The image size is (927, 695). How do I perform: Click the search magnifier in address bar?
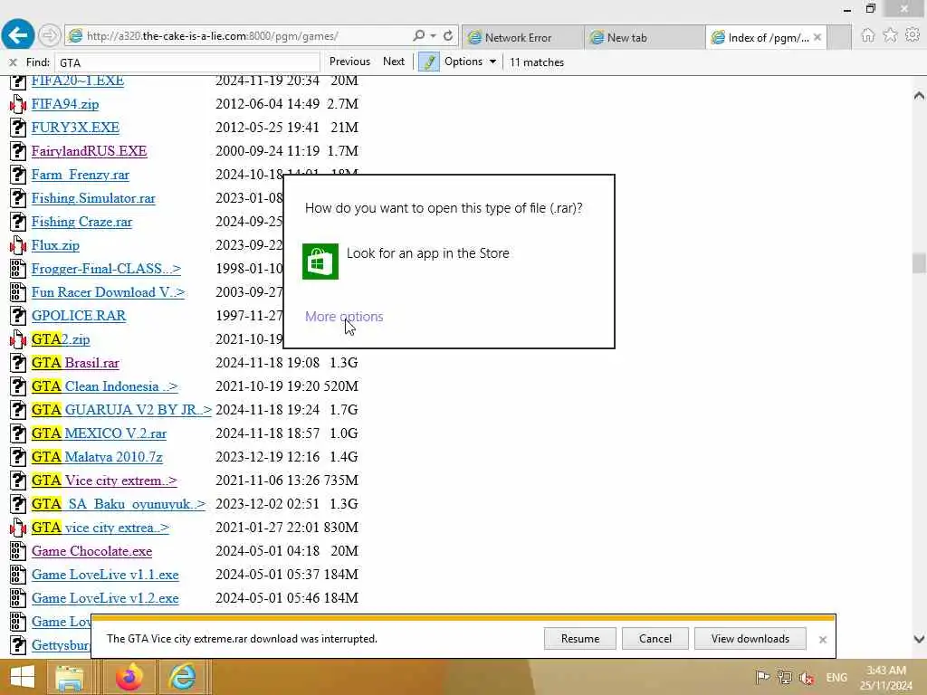[418, 36]
